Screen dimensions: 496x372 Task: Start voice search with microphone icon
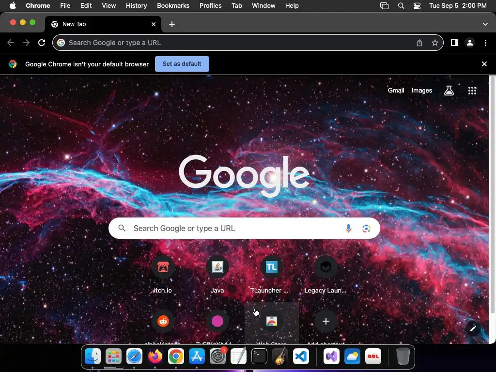click(348, 229)
